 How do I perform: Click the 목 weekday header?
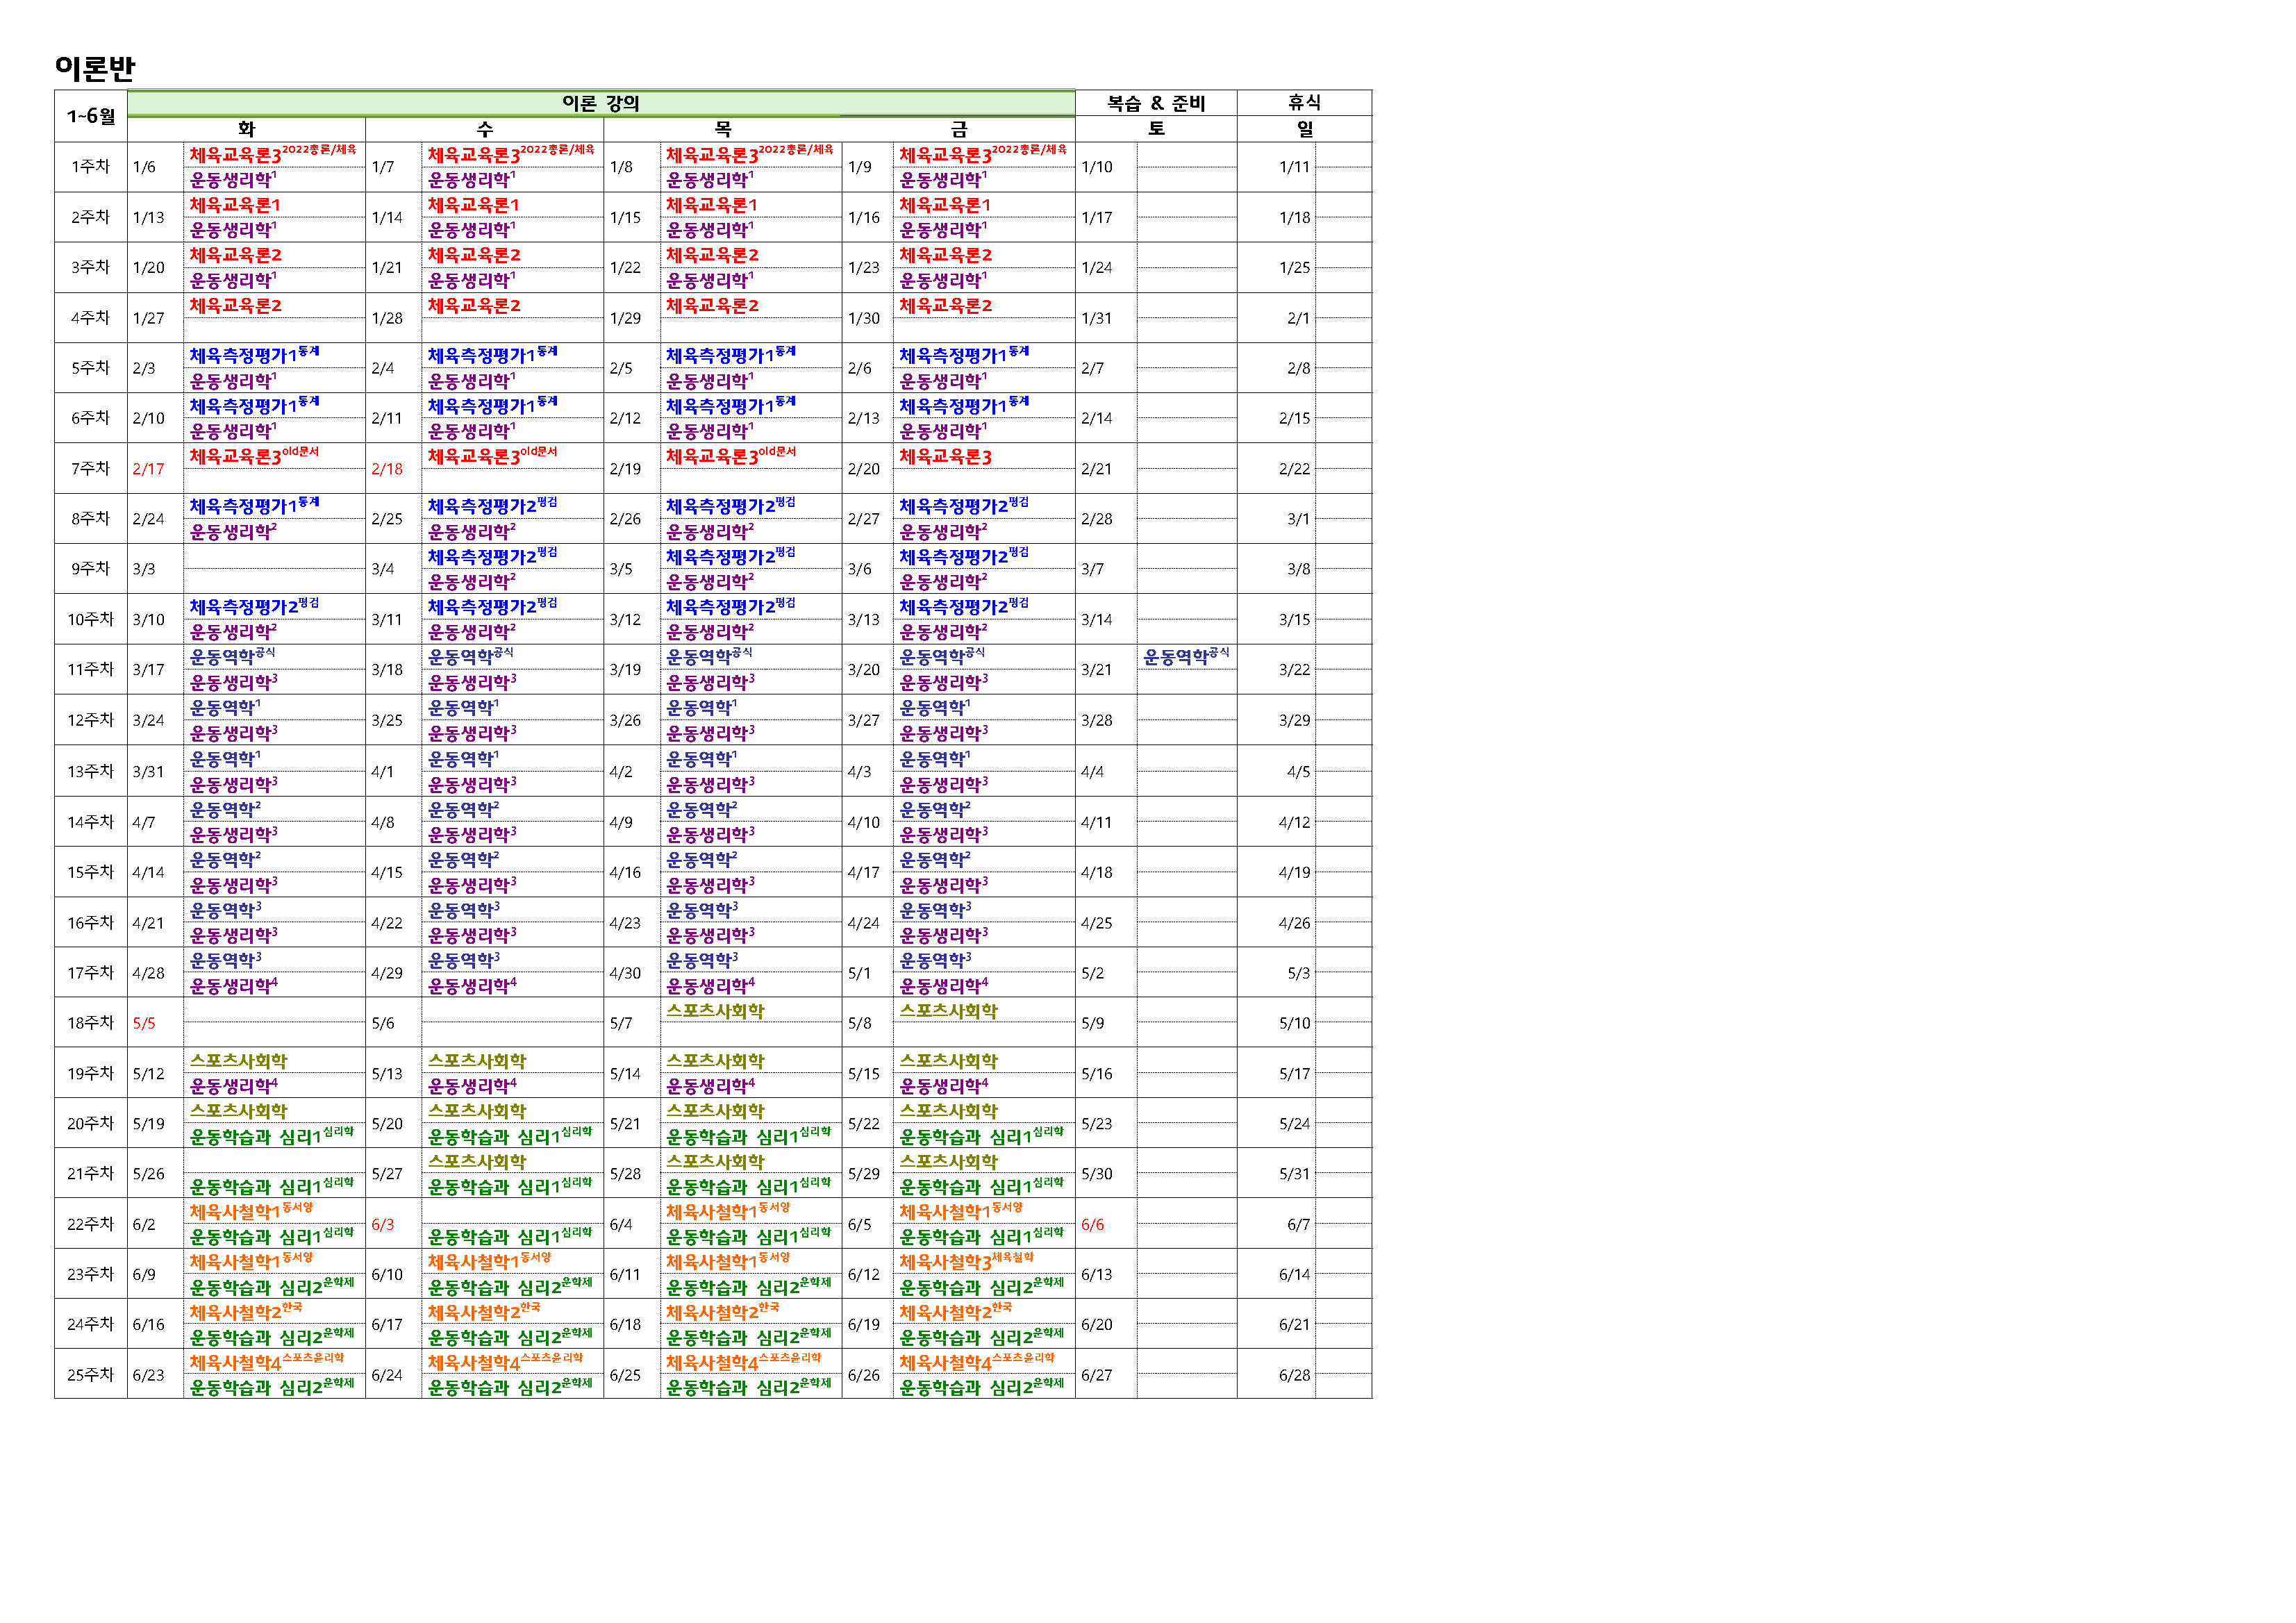722,129
